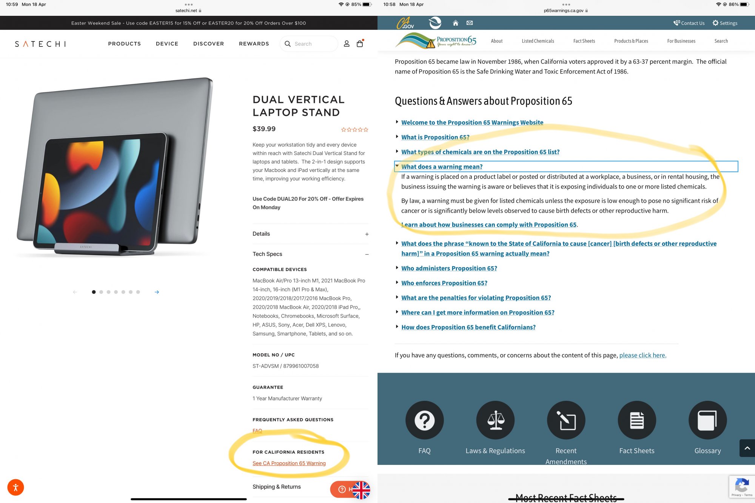Click 'please click here.' link
Screen dimensions: 755x503
point(643,355)
